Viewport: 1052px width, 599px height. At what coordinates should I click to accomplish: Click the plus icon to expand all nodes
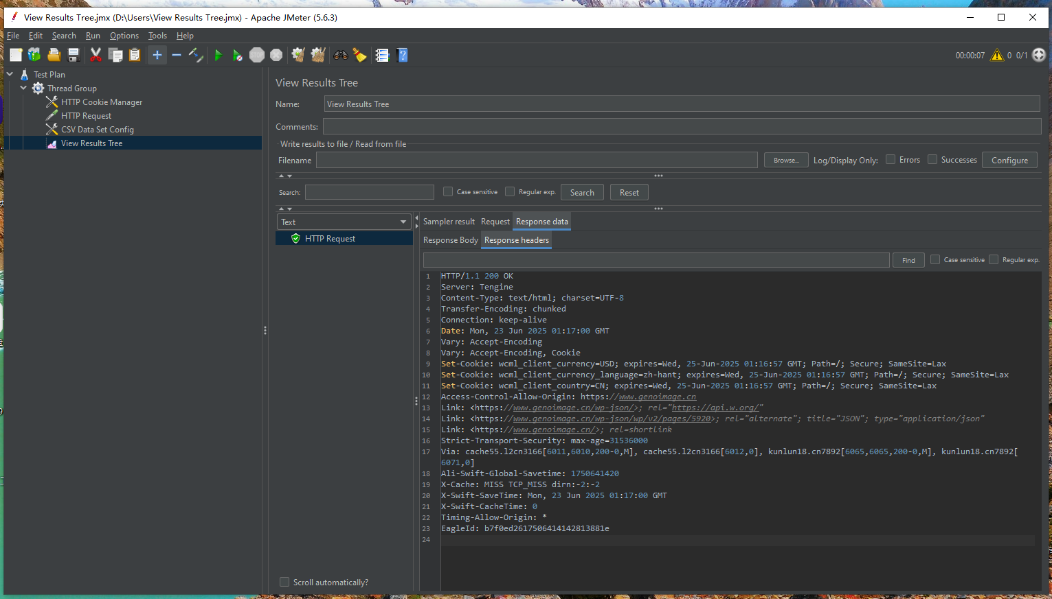[x=157, y=55]
